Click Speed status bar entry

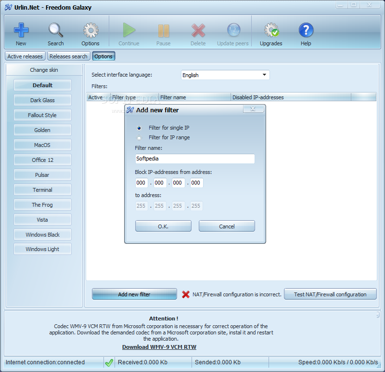point(338,362)
